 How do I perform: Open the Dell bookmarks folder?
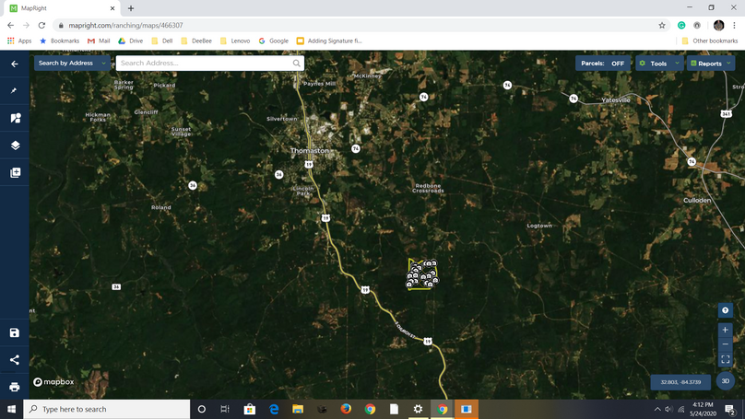tap(162, 41)
